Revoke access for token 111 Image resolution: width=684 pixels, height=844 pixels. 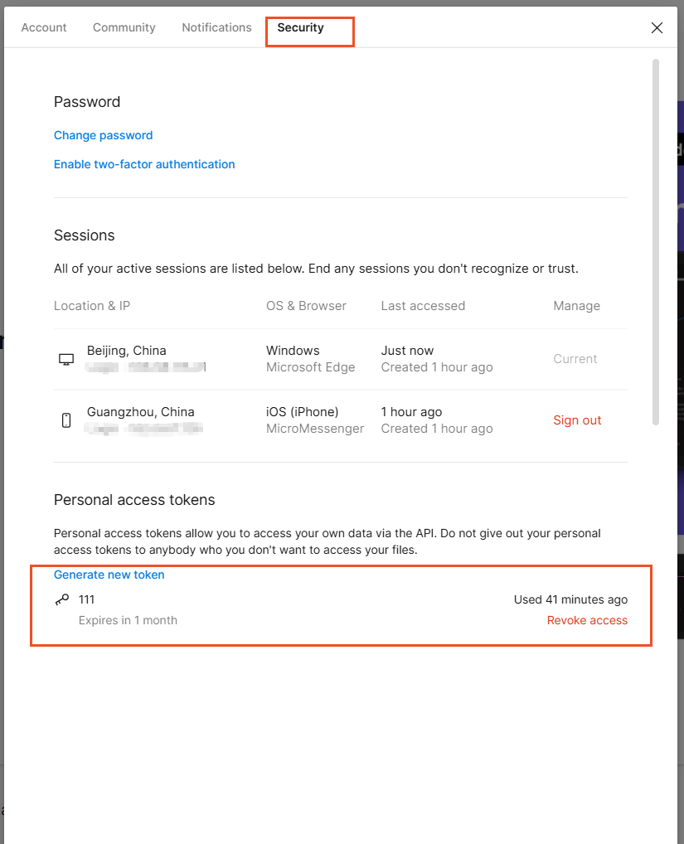coord(587,620)
